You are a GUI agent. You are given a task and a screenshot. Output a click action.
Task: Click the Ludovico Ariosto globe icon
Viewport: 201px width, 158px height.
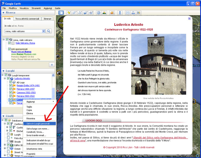coord(12,78)
